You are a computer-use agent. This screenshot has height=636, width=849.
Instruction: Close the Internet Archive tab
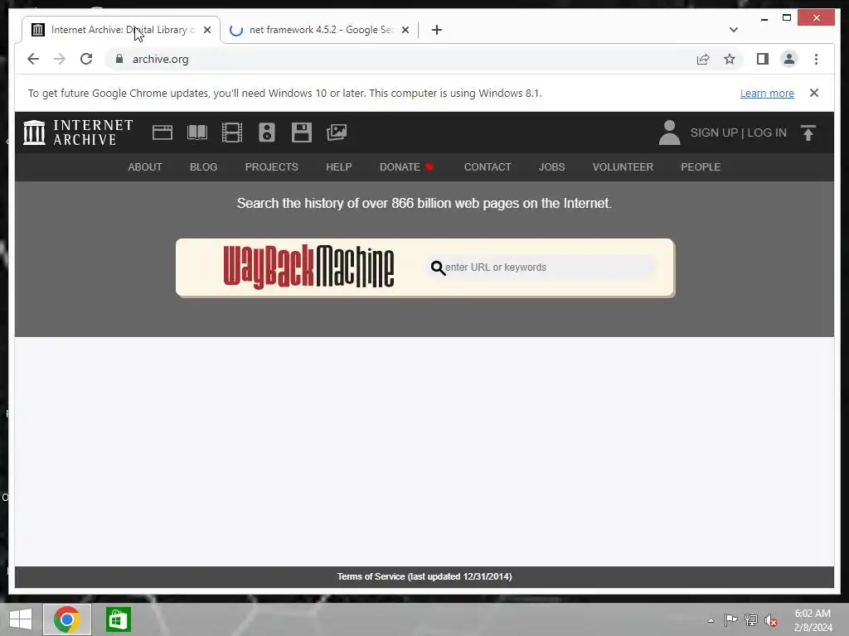click(206, 30)
